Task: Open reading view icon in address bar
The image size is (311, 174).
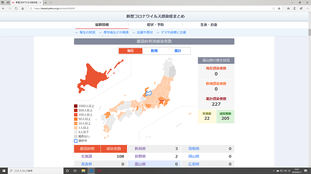Action: (x=274, y=8)
